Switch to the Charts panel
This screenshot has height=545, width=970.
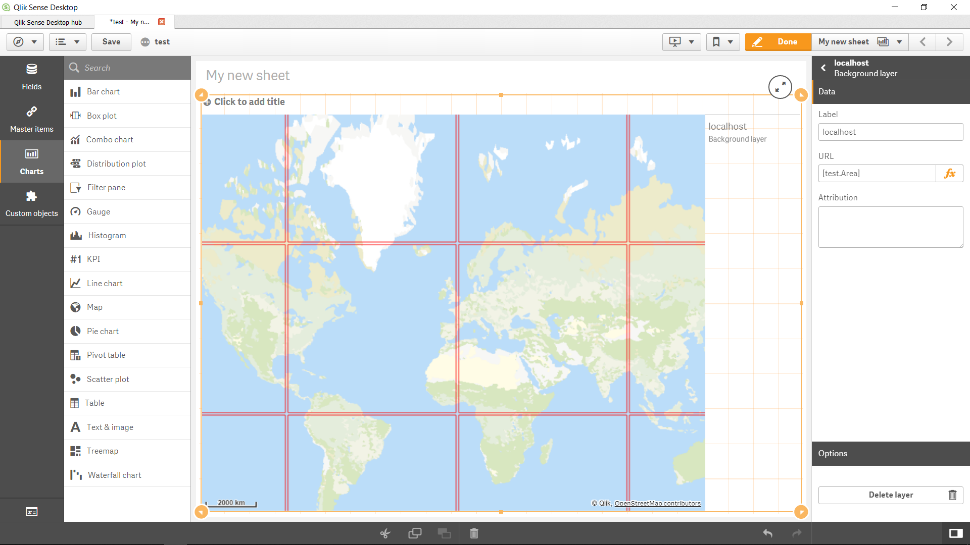click(x=31, y=161)
